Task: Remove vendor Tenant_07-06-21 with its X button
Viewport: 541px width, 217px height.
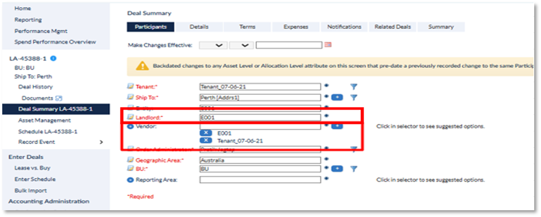Action: pyautogui.click(x=206, y=140)
